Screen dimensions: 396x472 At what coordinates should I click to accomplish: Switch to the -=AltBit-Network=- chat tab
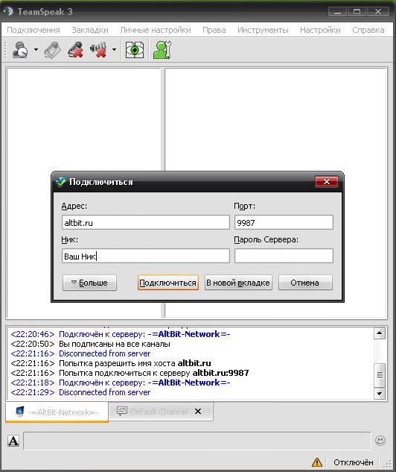(57, 412)
